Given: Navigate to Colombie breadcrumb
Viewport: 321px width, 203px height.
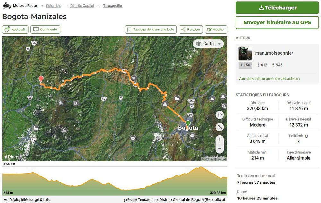Looking at the screenshot, I should [53, 6].
